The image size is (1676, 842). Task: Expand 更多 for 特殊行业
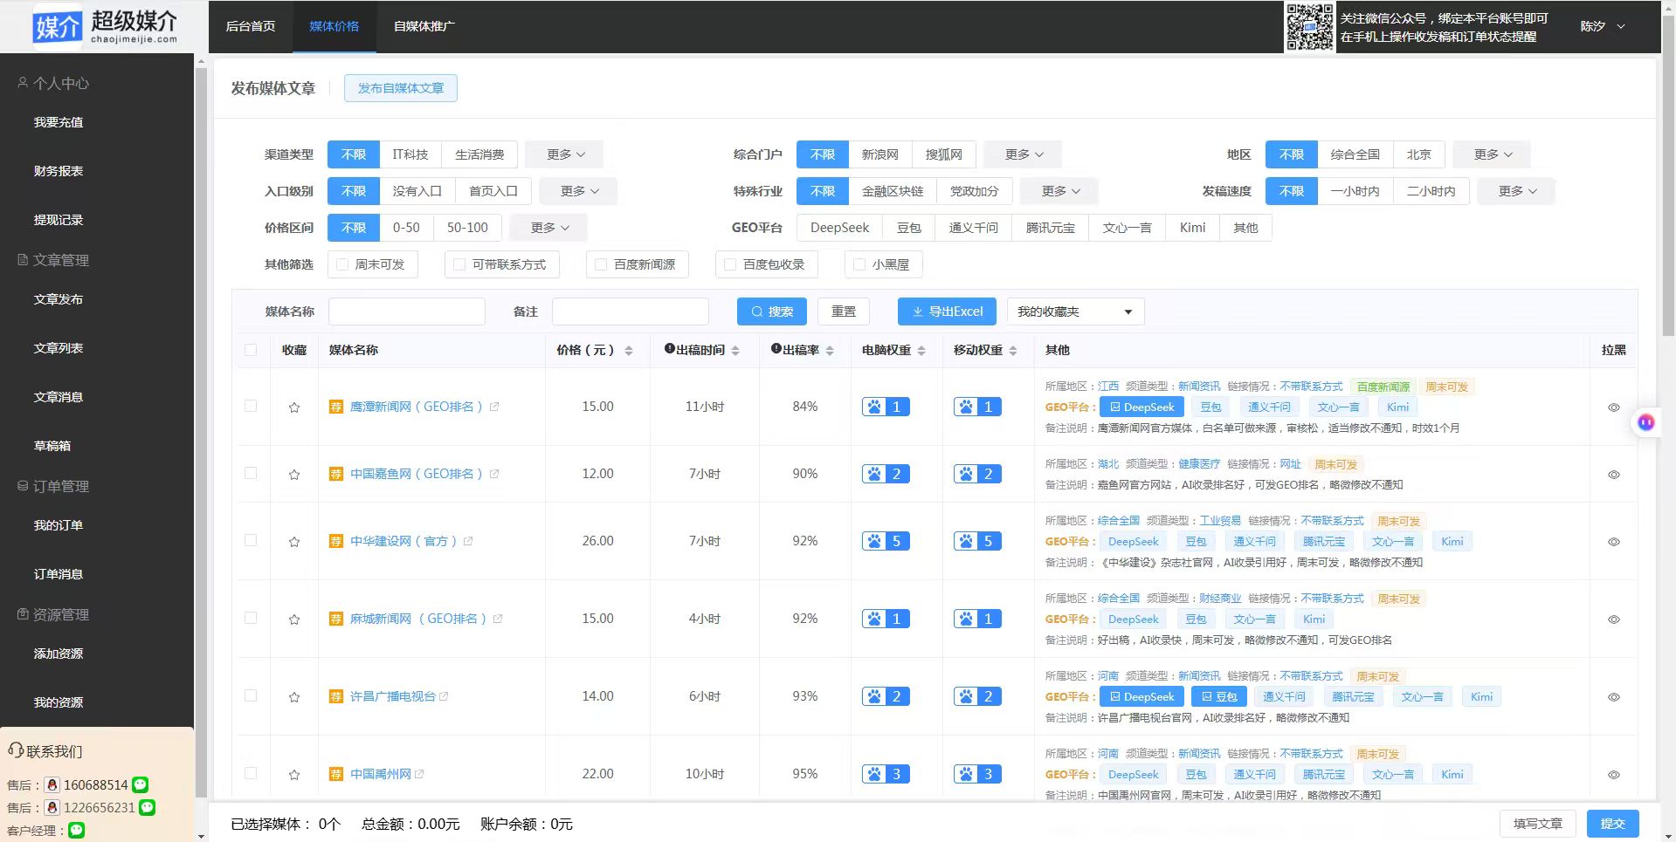tap(1060, 191)
